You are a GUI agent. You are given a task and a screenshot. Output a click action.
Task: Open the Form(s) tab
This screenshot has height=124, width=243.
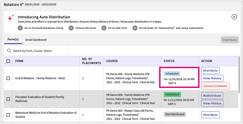pos(13,40)
